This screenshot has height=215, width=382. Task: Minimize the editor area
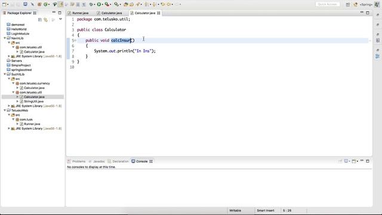pos(362,13)
